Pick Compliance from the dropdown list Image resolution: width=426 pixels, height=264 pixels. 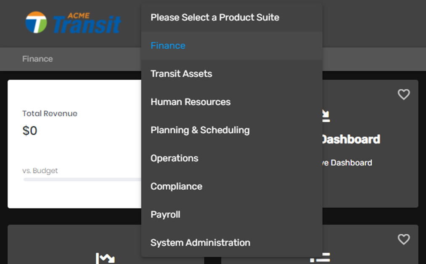click(x=176, y=186)
